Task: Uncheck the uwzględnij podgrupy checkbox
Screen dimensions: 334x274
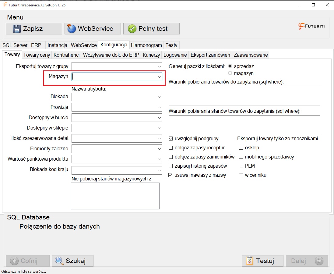Action: tap(171, 139)
